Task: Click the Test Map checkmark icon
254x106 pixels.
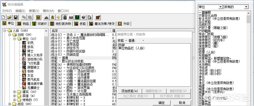Action: [x=98, y=17]
